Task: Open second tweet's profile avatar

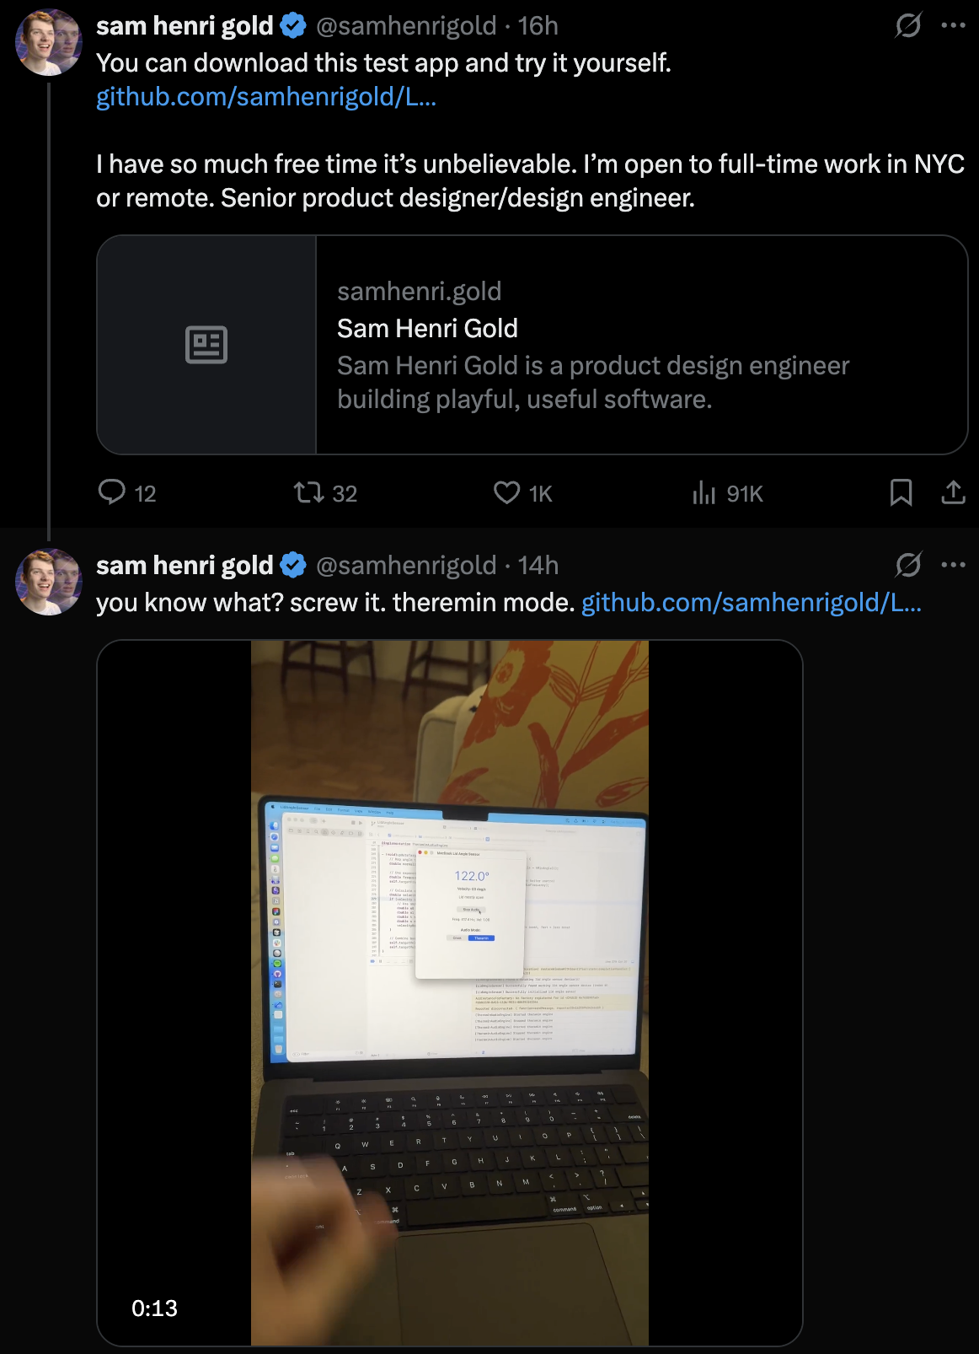Action: (x=49, y=582)
